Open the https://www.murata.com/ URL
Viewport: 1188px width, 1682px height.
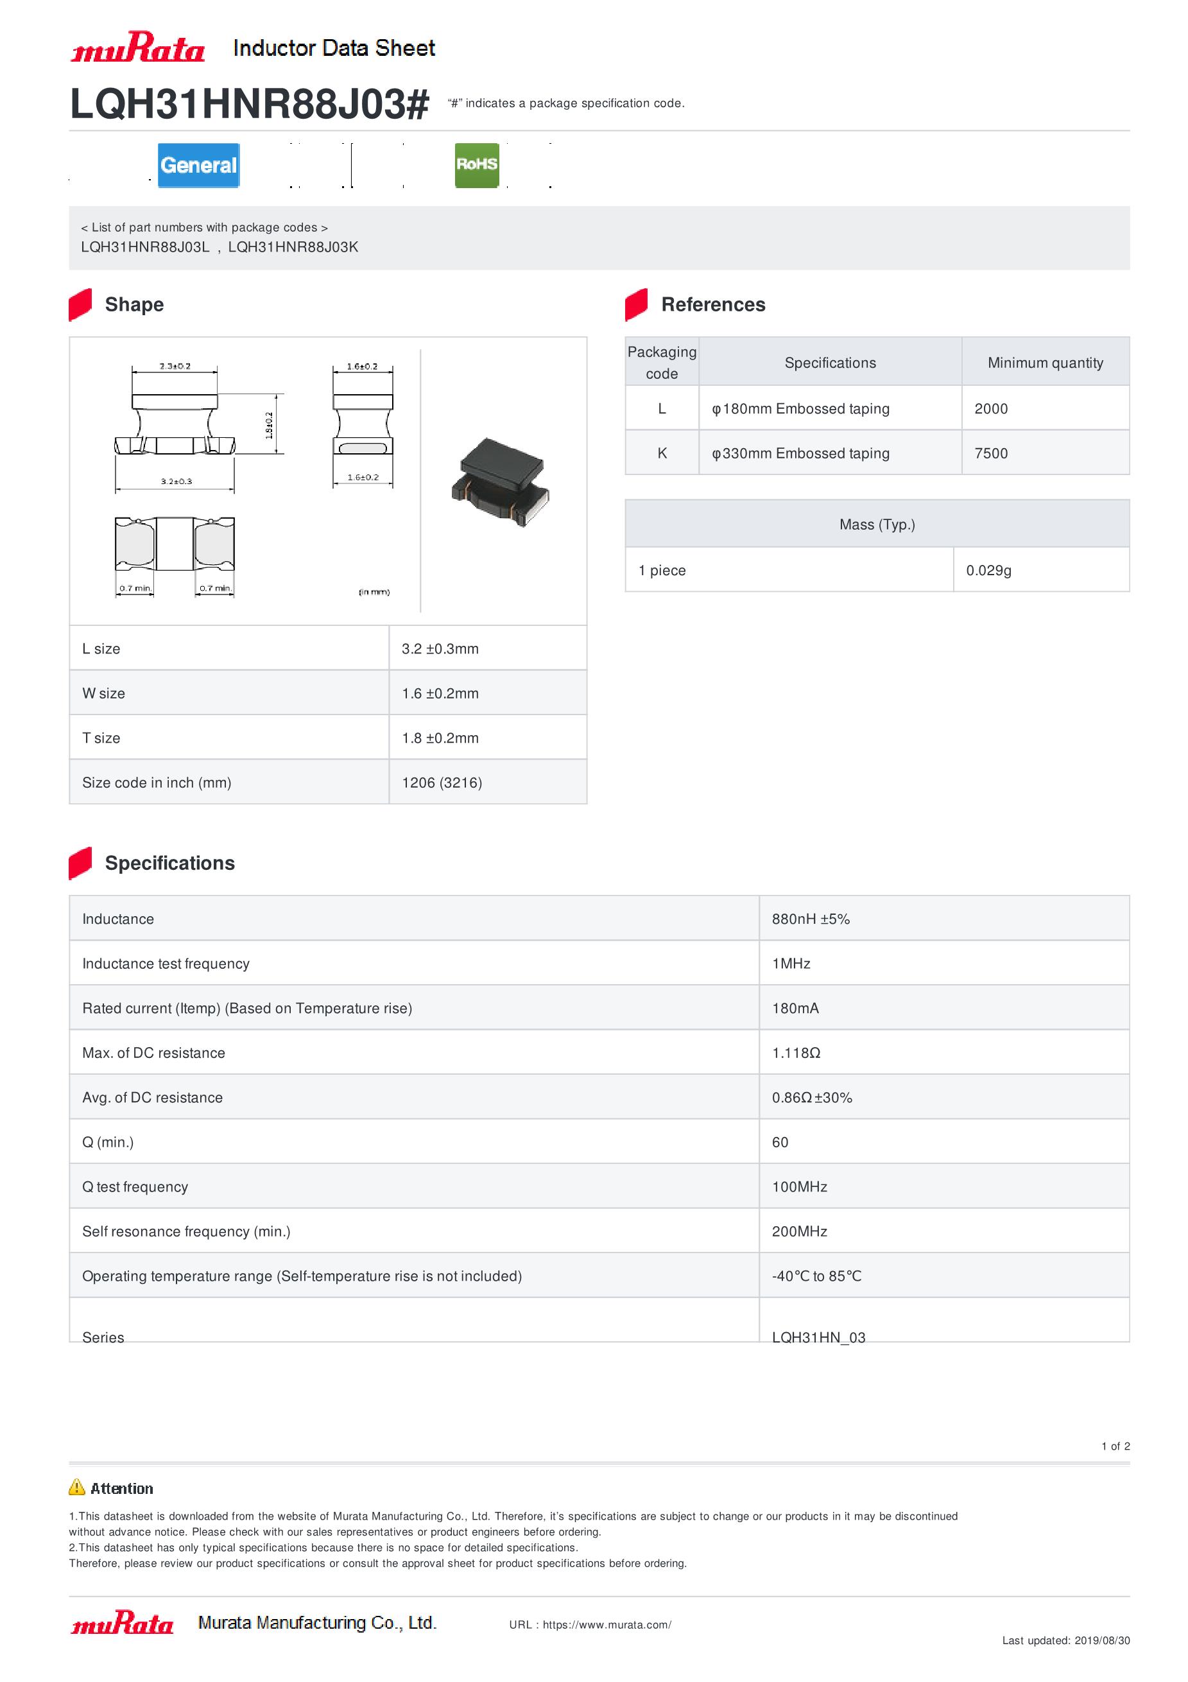tap(607, 1625)
